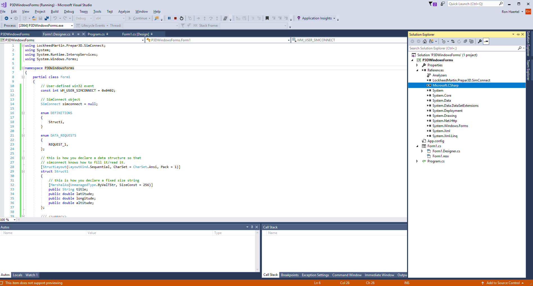This screenshot has width=533, height=286.
Task: Toggle Show All Files in Solution Explorer
Action: point(471,41)
